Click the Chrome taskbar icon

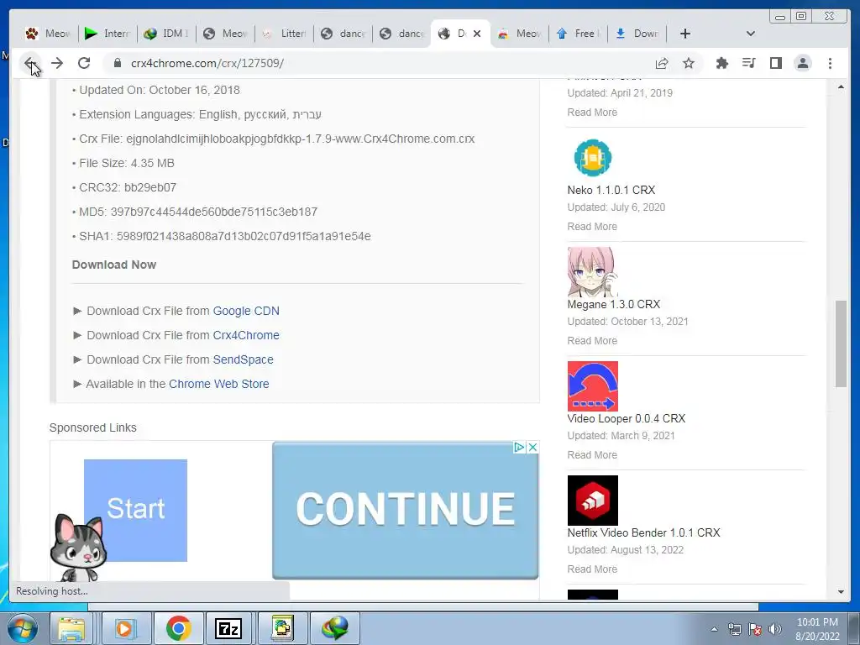click(178, 628)
